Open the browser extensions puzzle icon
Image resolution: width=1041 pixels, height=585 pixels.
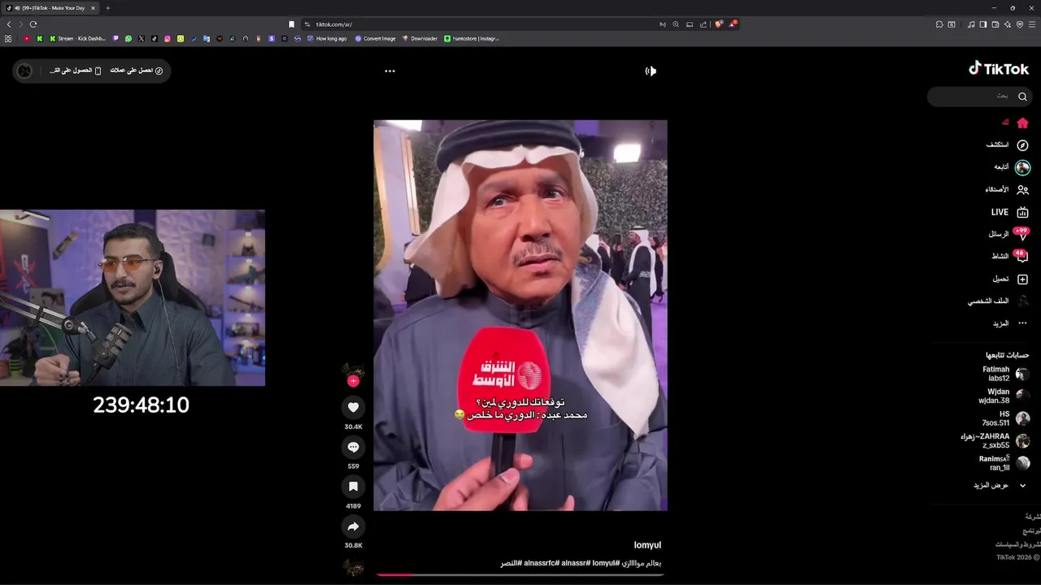tap(939, 24)
